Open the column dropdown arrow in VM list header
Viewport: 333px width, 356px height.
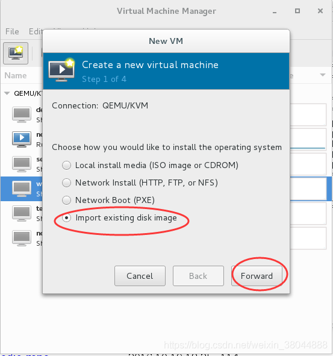tap(323, 75)
